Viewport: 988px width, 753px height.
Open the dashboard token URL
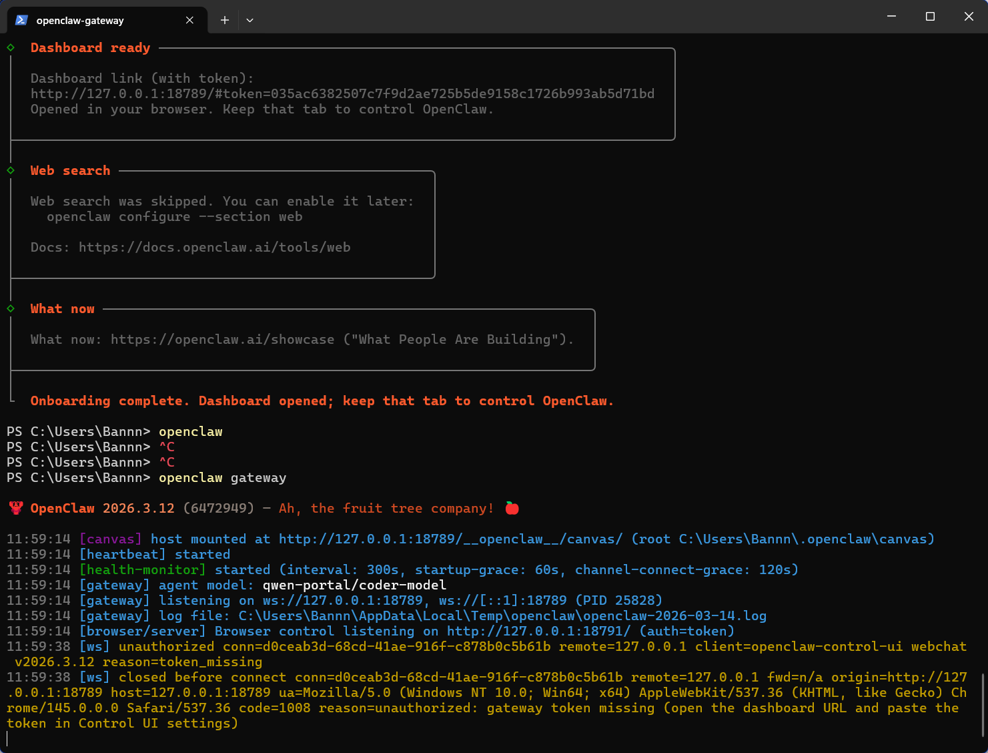coord(342,93)
